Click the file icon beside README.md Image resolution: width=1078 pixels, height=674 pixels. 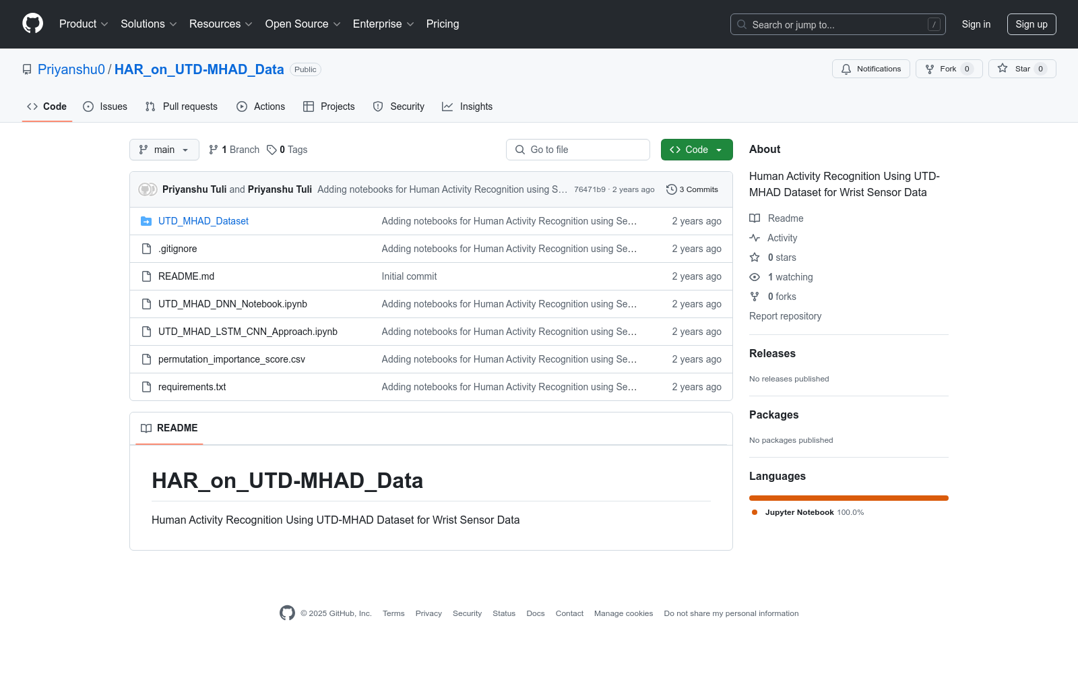click(146, 276)
